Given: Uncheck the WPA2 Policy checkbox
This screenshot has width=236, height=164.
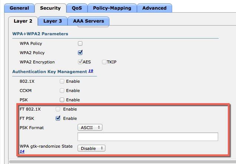Looking at the screenshot, I should 80,53.
